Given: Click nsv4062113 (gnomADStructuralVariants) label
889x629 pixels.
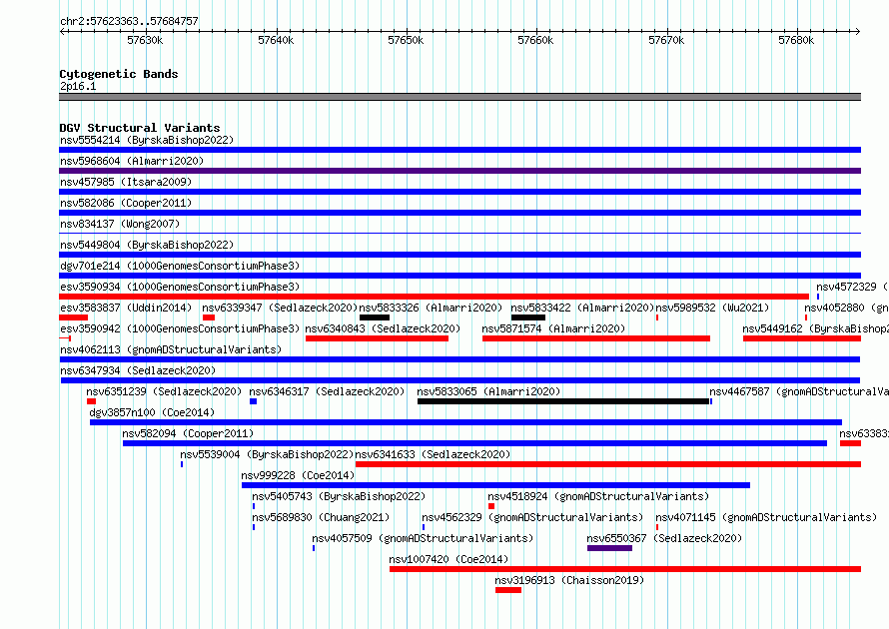Looking at the screenshot, I should coord(171,349).
